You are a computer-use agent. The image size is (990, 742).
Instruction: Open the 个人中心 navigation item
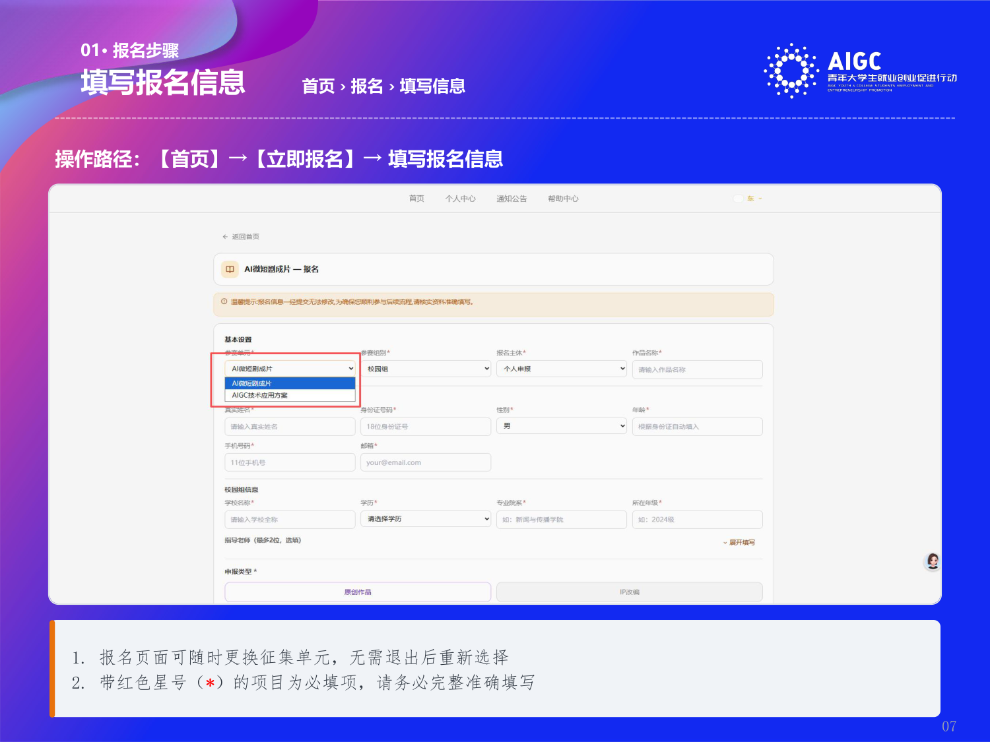pos(460,199)
